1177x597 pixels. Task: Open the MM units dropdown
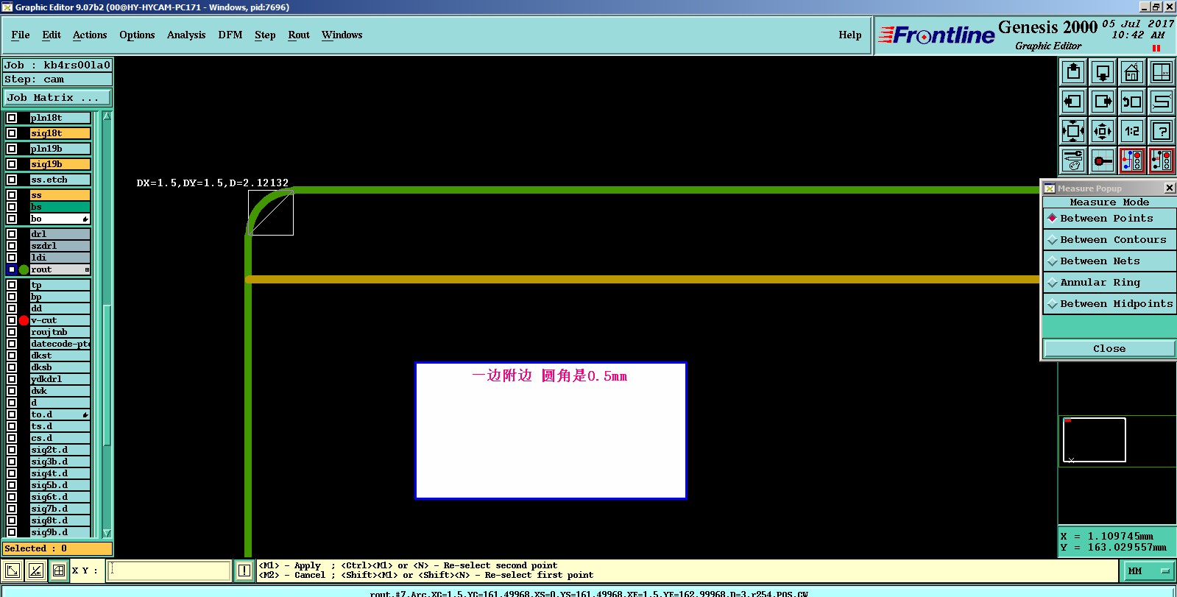(x=1148, y=570)
